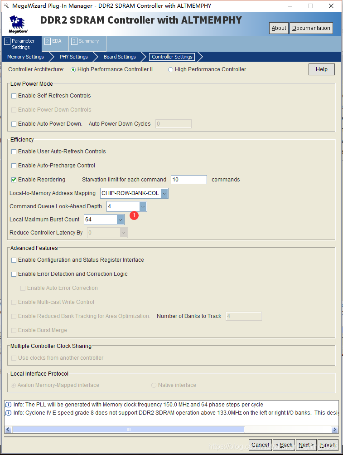Click Use clocks from another controller checkbox
This screenshot has width=343, height=455.
14,358
